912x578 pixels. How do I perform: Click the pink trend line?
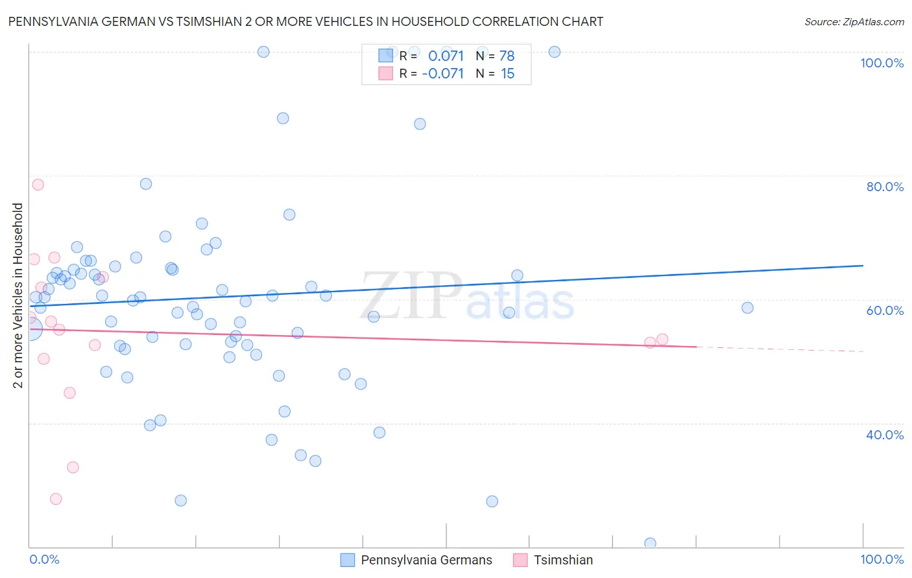363,338
